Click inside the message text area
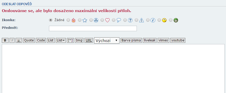 113,69
